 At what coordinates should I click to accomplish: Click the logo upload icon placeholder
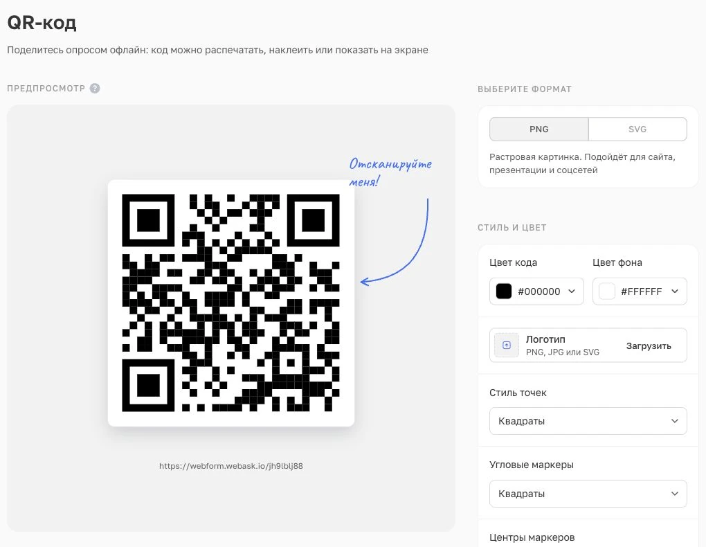(507, 346)
